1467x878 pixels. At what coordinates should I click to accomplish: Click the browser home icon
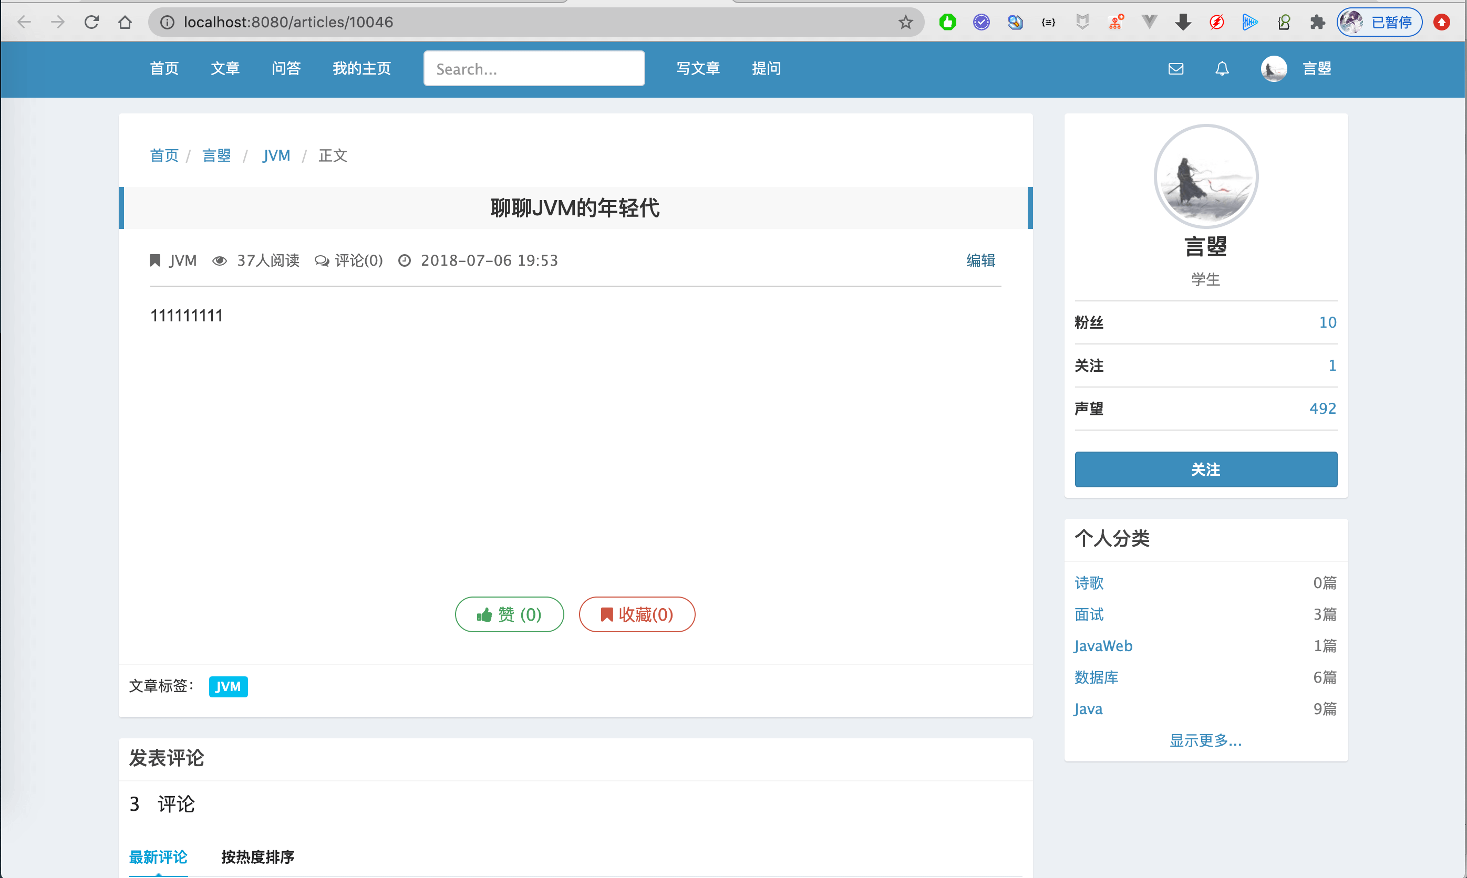click(x=125, y=22)
